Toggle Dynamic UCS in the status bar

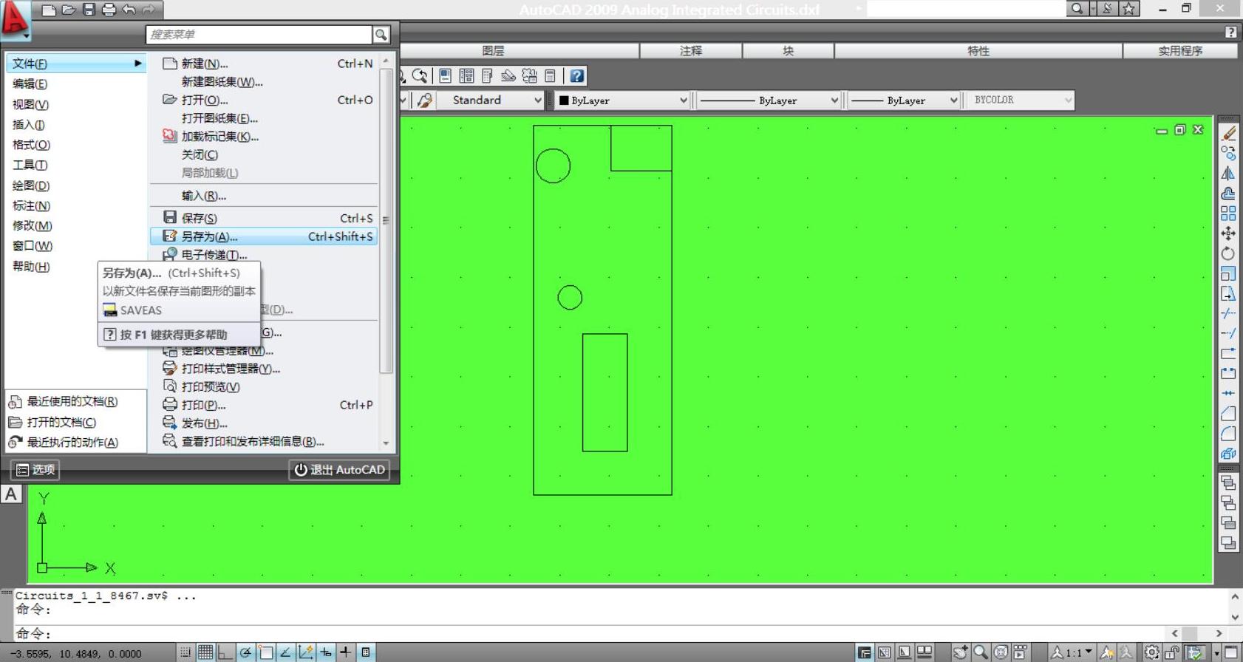(x=305, y=652)
